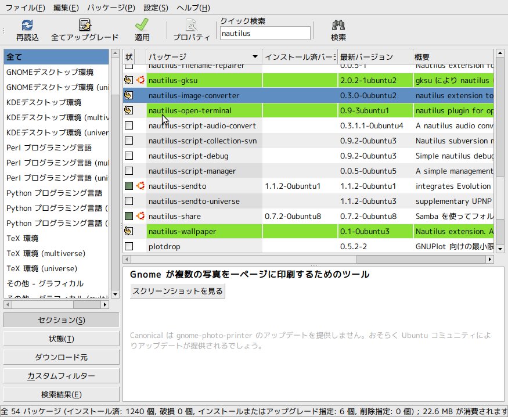This screenshot has height=417, width=508.
Task: Click the Apply (適用) green checkmark icon
Action: (x=142, y=24)
